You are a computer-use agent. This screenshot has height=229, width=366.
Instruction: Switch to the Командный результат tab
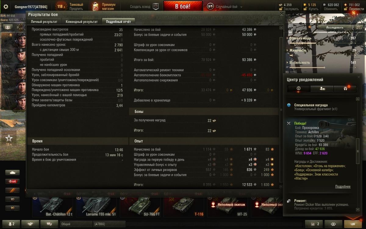[82, 22]
